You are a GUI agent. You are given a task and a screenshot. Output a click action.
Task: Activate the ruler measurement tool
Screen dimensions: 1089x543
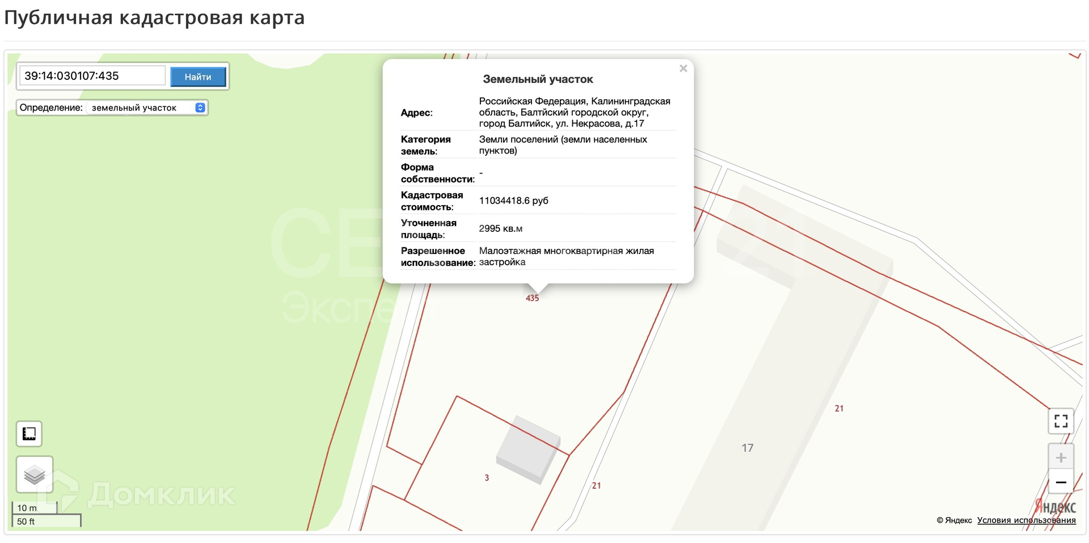tap(29, 434)
